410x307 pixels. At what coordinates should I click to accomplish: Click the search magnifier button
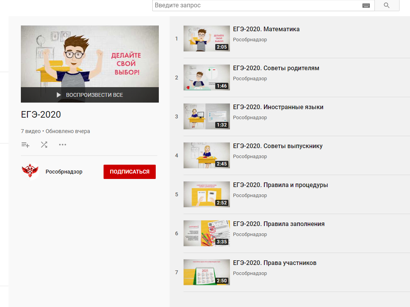pyautogui.click(x=387, y=5)
